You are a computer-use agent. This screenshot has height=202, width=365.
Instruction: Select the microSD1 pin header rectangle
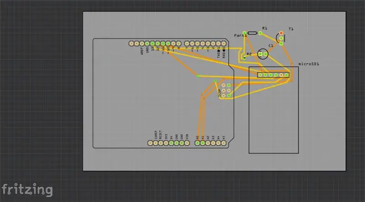(x=273, y=75)
